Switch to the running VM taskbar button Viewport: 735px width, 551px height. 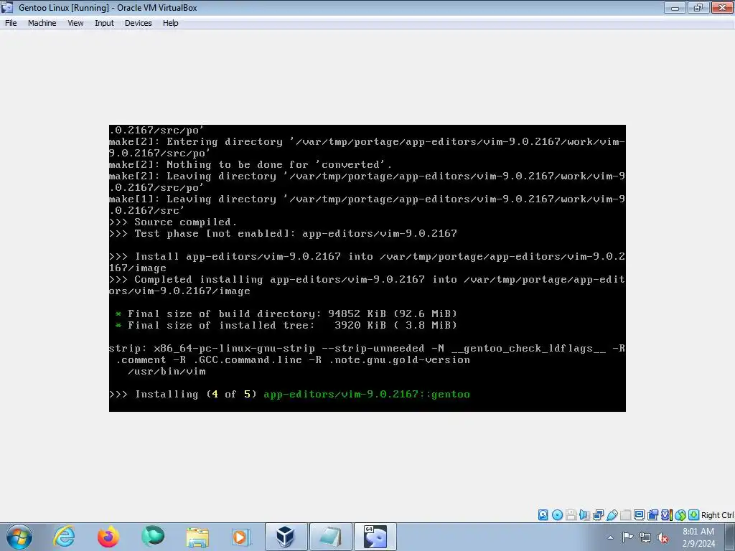375,537
